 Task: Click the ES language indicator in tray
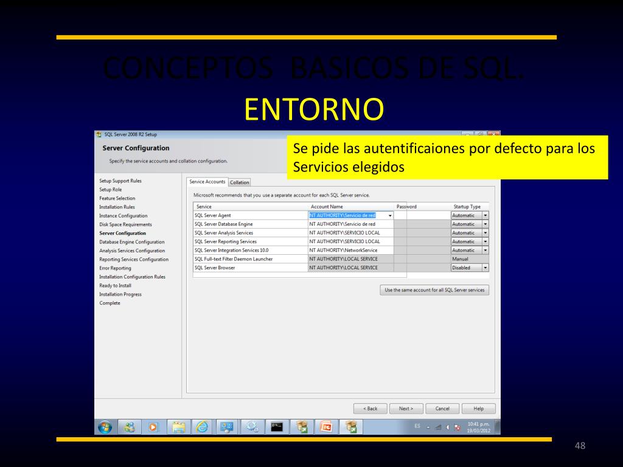coord(417,426)
